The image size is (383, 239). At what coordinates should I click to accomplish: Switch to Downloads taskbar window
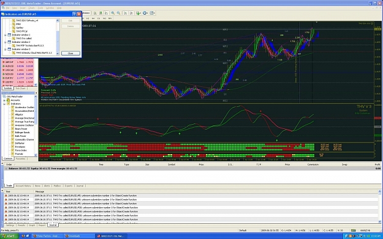pyautogui.click(x=79, y=236)
